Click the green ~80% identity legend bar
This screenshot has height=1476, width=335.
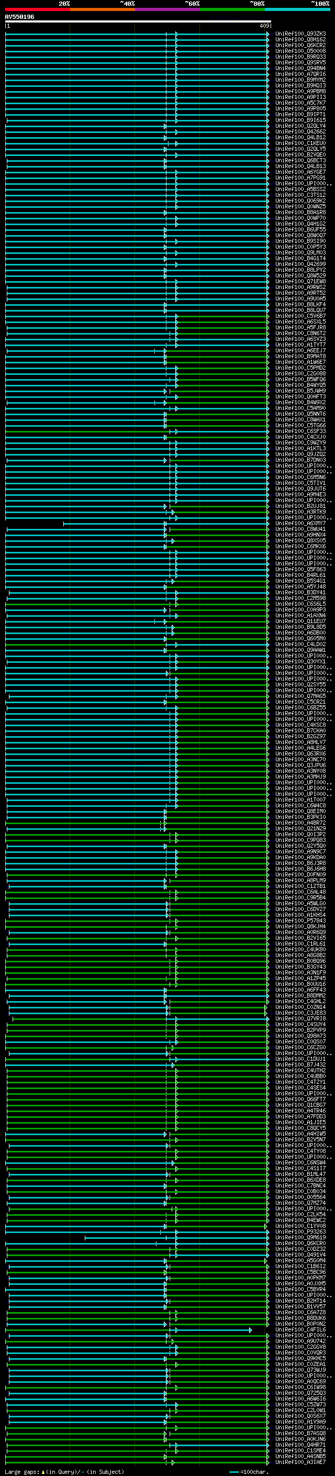coord(232,9)
